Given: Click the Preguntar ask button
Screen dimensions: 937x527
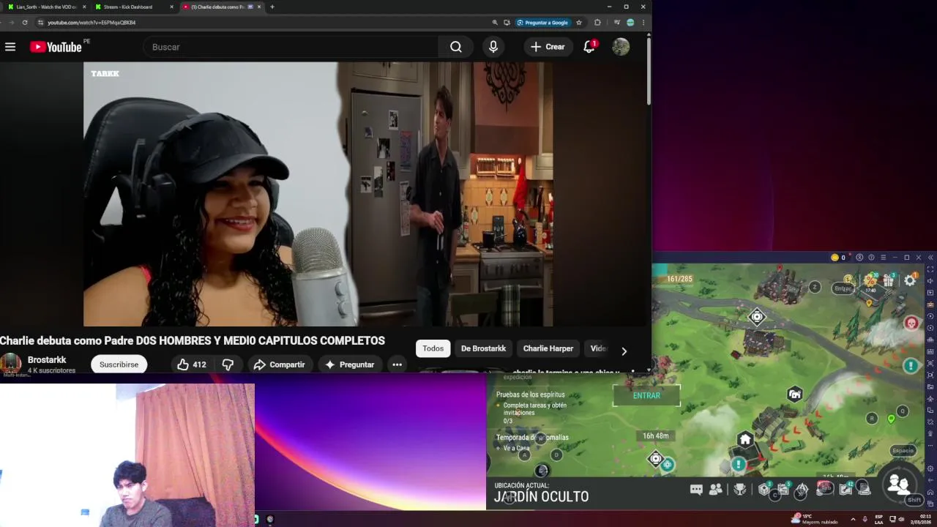Looking at the screenshot, I should [349, 365].
